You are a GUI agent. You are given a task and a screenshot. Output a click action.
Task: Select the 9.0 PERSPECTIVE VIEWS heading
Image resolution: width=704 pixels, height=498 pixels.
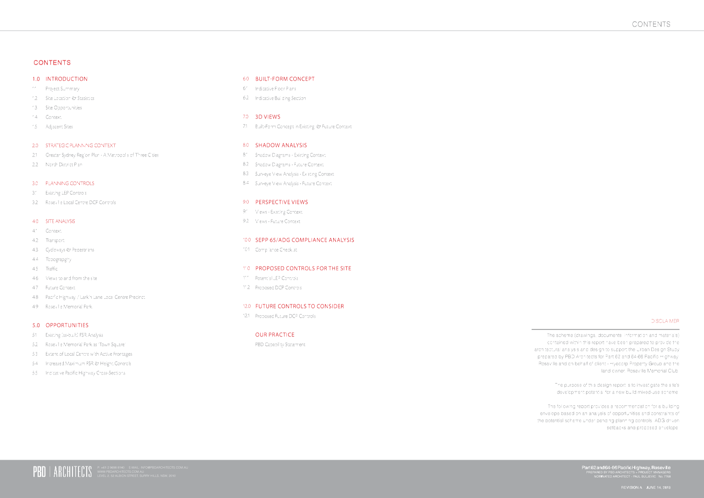pyautogui.click(x=275, y=202)
